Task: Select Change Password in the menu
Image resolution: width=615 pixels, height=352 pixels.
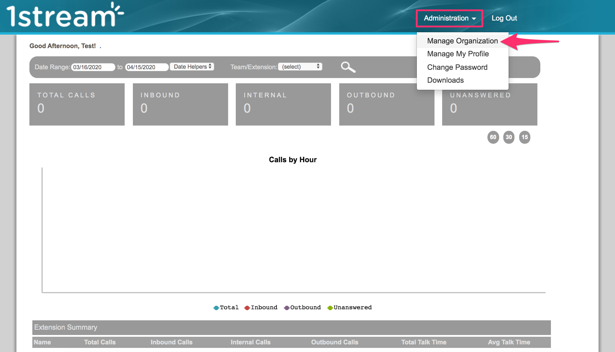Action: pyautogui.click(x=457, y=67)
